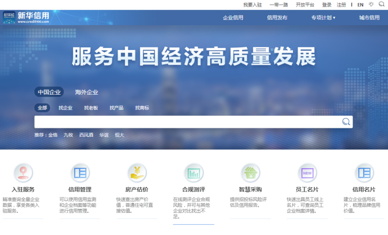Toggle the light bulb theme icon
388x235 pixels.
click(x=371, y=5)
